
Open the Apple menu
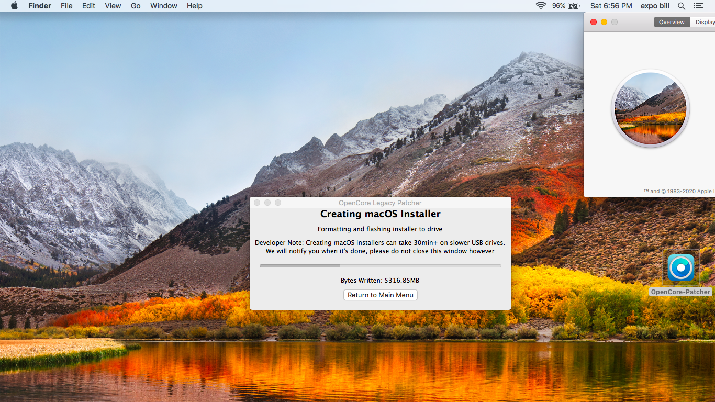click(x=14, y=6)
